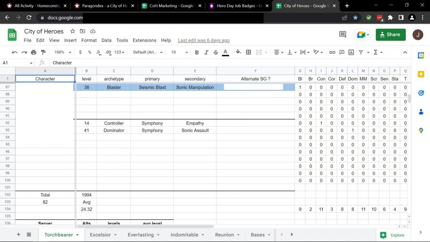Expand the Torchbearer sheet tab menu arrow

click(77, 235)
